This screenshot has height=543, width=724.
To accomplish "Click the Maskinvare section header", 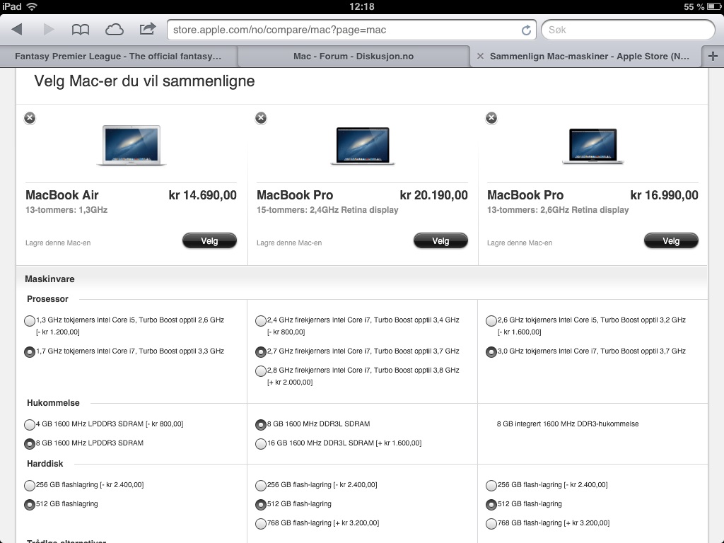I will point(49,279).
